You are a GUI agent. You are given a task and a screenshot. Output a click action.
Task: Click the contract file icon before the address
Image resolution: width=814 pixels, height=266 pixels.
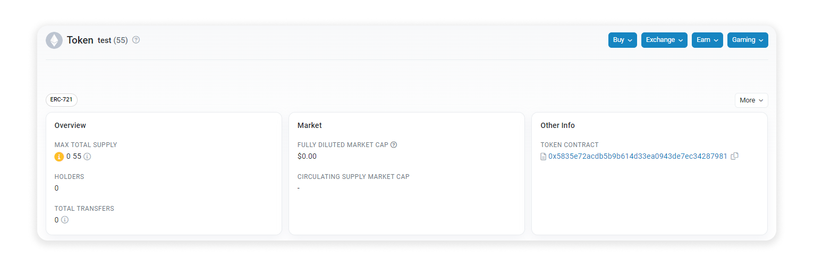543,157
